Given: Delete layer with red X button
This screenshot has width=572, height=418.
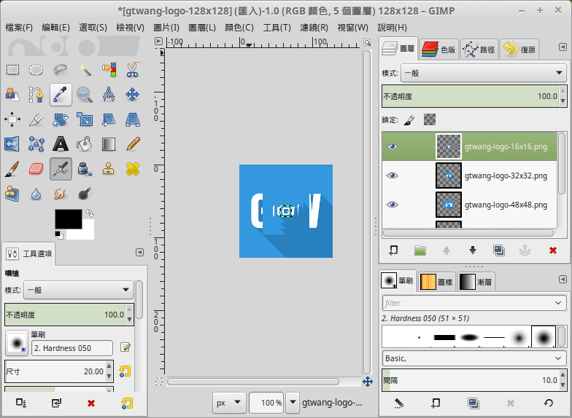Looking at the screenshot, I should (552, 251).
